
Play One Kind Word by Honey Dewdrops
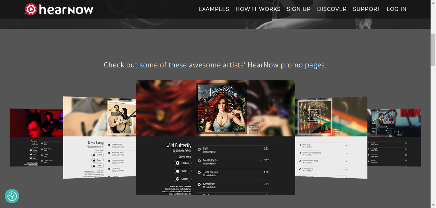pos(109,145)
